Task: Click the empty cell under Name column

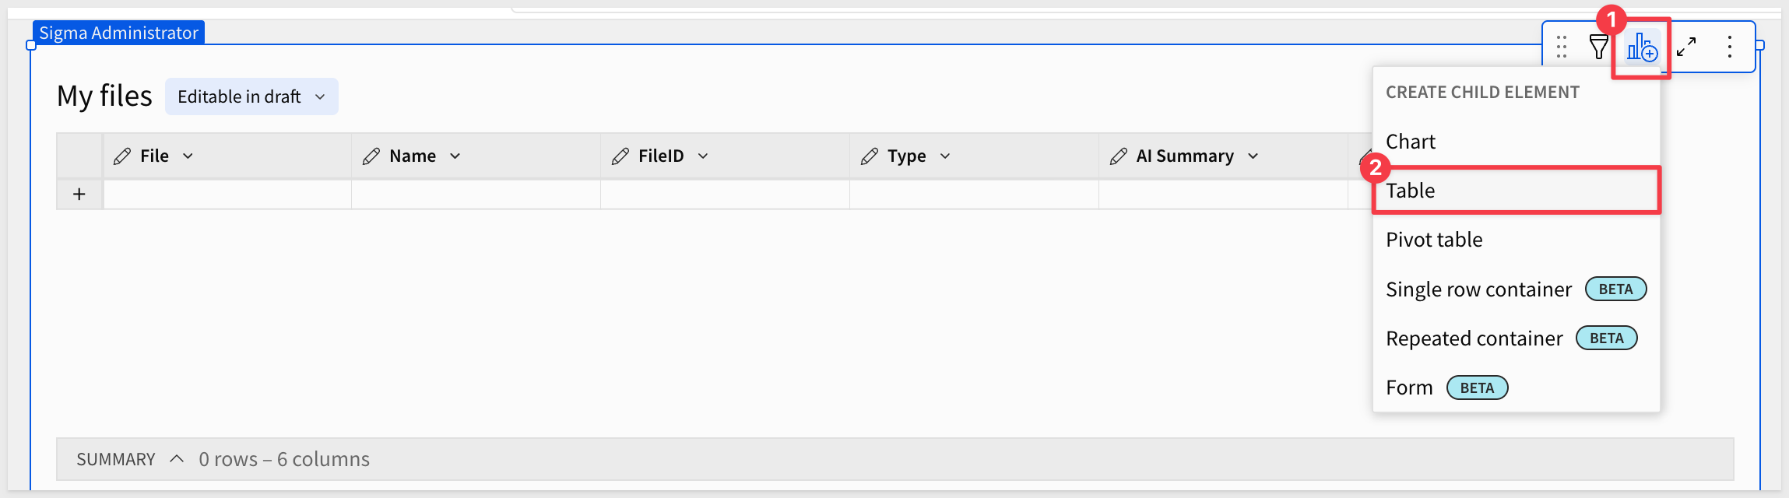Action: click(x=476, y=195)
